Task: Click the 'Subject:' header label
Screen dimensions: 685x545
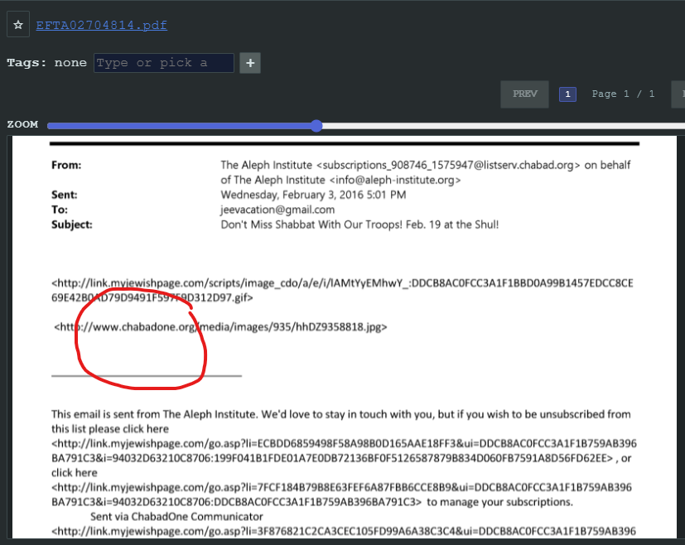Action: tap(71, 224)
